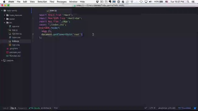Open package.json in the tree

(x=15, y=52)
